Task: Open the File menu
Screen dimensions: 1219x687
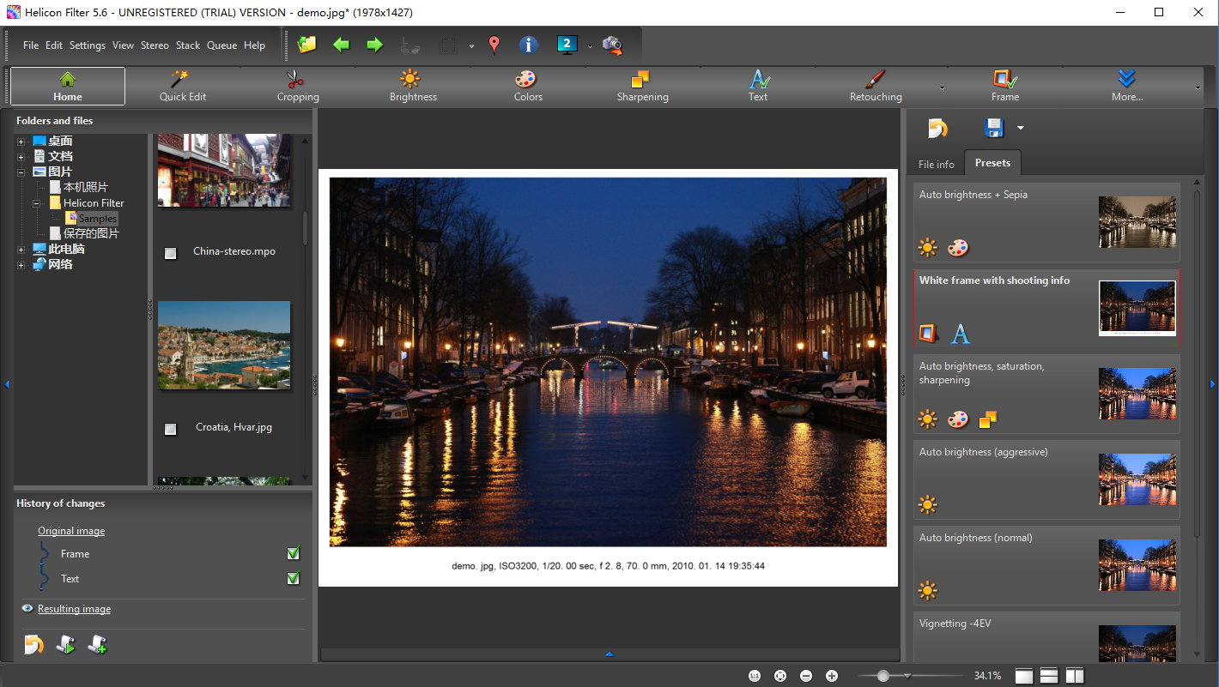Action: [x=31, y=45]
